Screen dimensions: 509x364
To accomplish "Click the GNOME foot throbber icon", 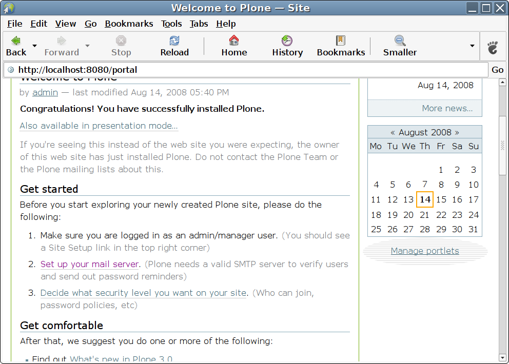I will tap(493, 47).
